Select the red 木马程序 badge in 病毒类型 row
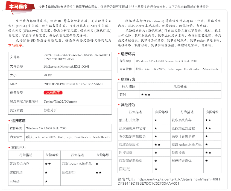This screenshot has width=231, height=191. pos(53,92)
